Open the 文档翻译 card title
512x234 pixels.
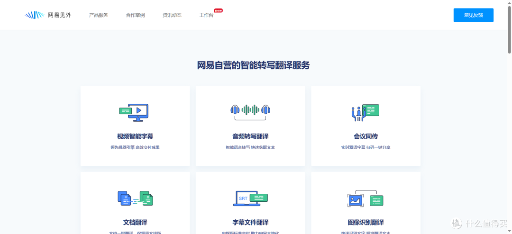click(135, 223)
